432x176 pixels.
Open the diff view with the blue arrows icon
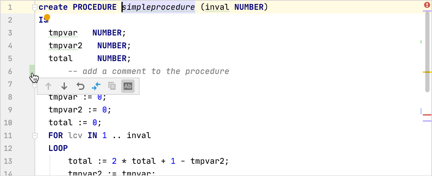click(96, 86)
